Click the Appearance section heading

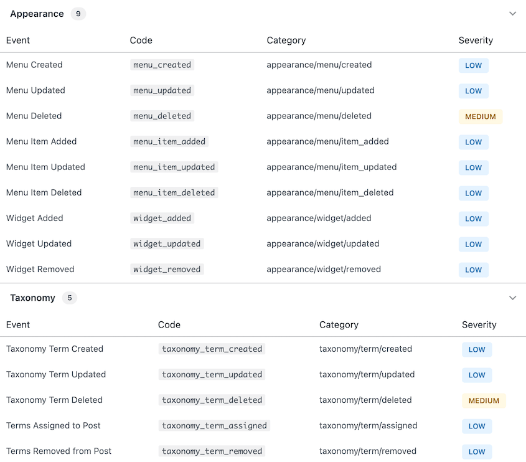(x=37, y=14)
